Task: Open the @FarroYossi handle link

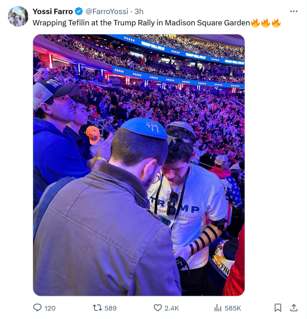Action: (107, 11)
